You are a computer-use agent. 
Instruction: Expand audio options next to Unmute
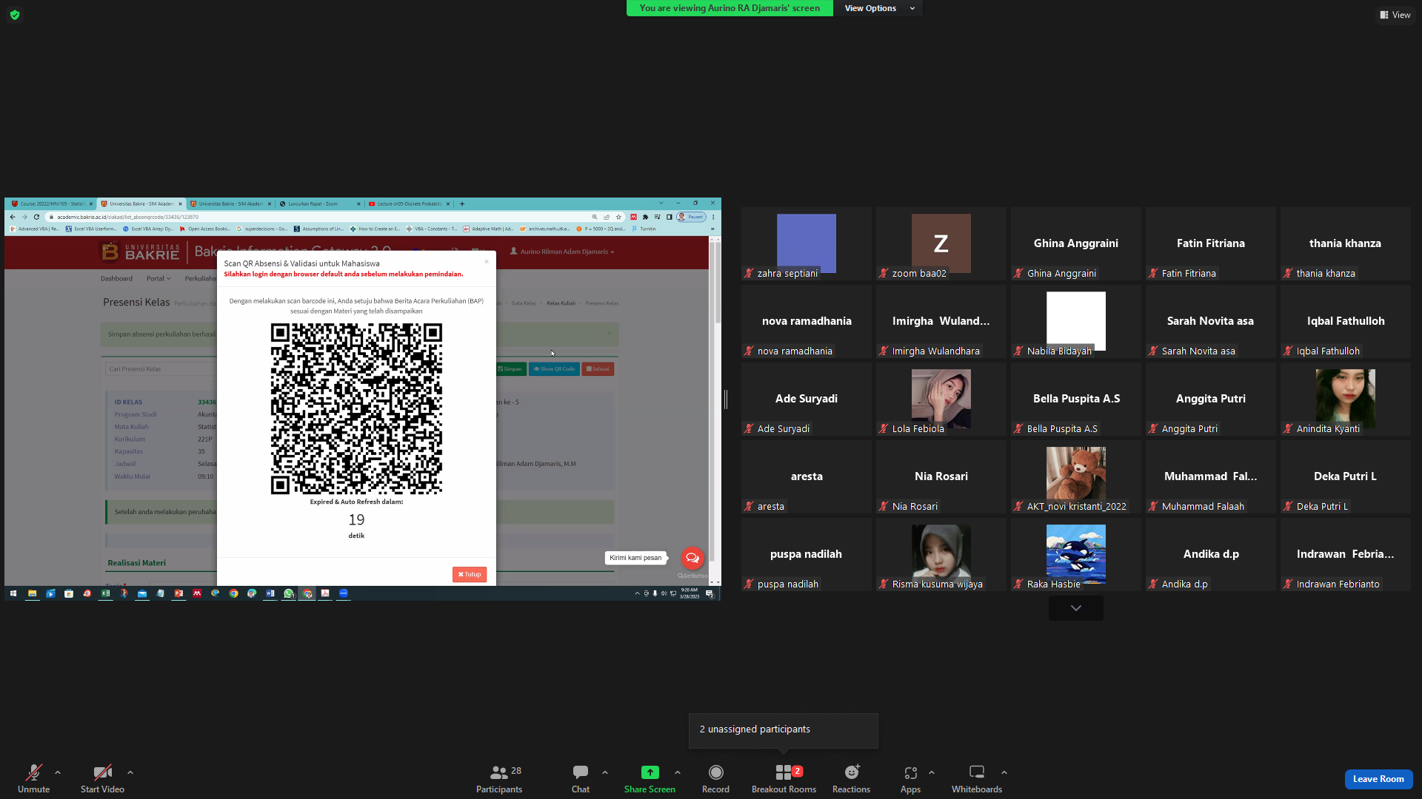pos(58,772)
